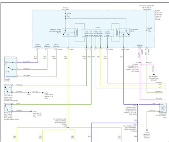Click the G300 ground symbol after S500
The height and width of the screenshot is (142, 169).
click(x=43, y=93)
